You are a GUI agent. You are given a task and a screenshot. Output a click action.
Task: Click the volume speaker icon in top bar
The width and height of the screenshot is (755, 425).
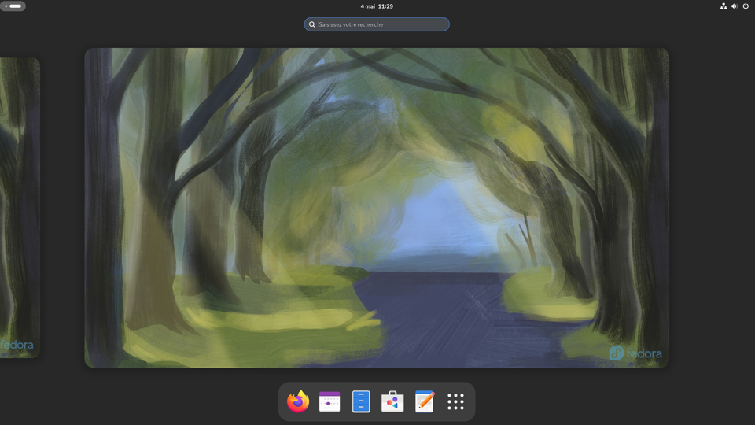(735, 6)
